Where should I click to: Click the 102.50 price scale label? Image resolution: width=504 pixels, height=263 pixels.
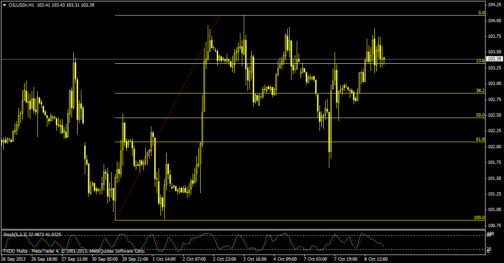click(495, 115)
